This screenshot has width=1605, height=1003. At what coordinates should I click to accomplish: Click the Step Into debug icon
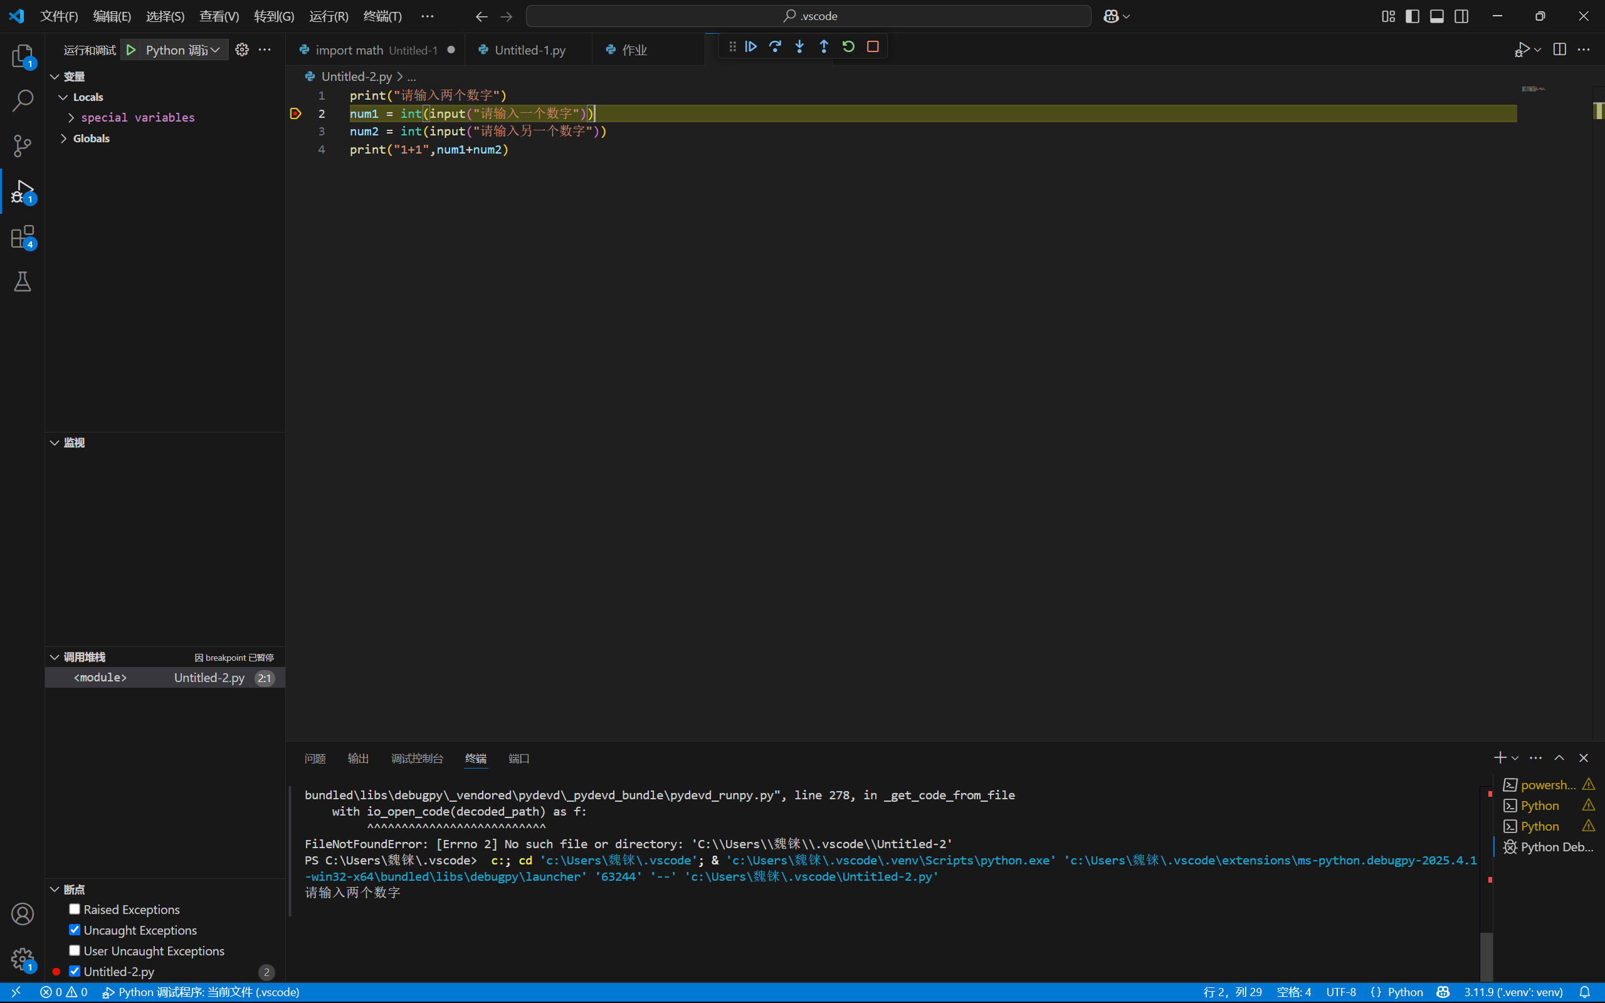coord(800,46)
